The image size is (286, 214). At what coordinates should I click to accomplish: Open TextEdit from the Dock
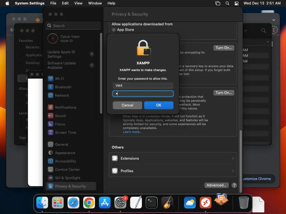point(136,202)
